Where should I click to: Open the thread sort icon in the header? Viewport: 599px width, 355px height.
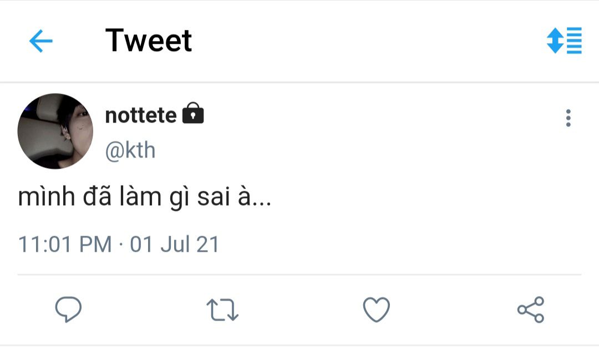click(x=564, y=40)
